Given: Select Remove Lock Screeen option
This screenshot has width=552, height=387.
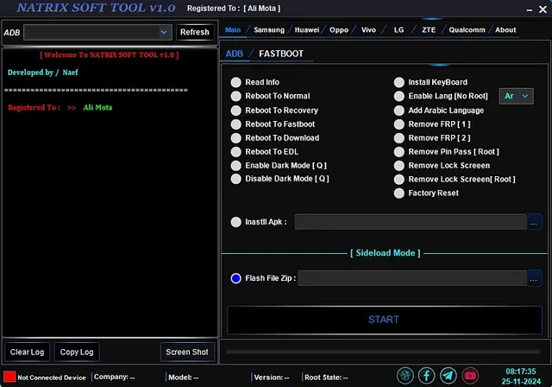Looking at the screenshot, I should [398, 165].
